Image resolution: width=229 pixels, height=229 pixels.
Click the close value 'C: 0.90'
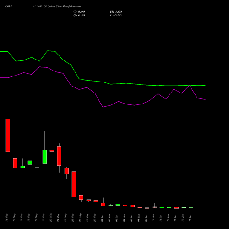click(79, 12)
